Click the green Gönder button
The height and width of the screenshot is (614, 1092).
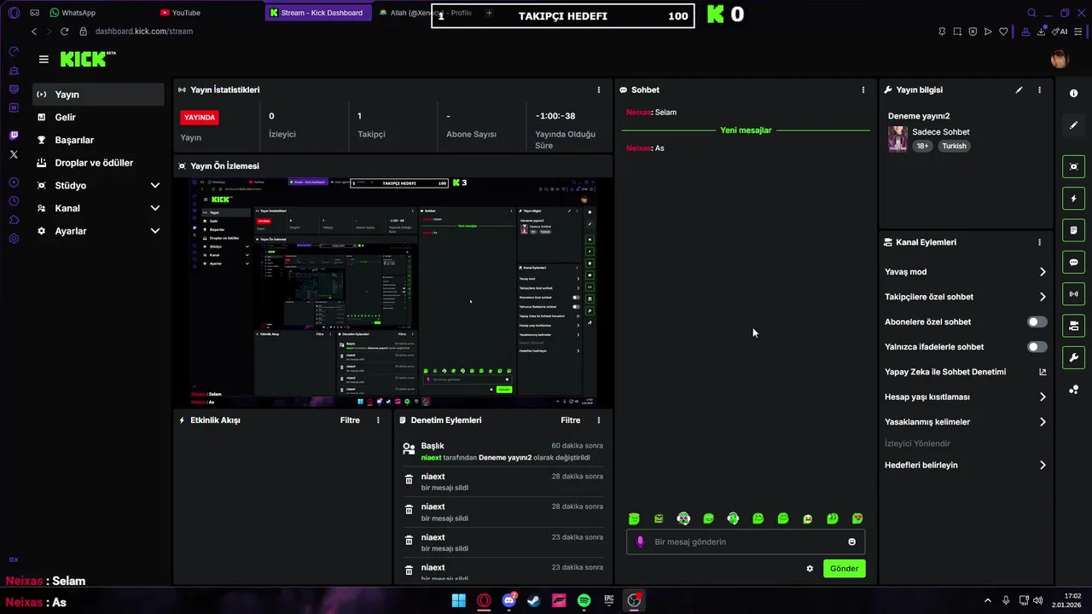click(x=844, y=569)
